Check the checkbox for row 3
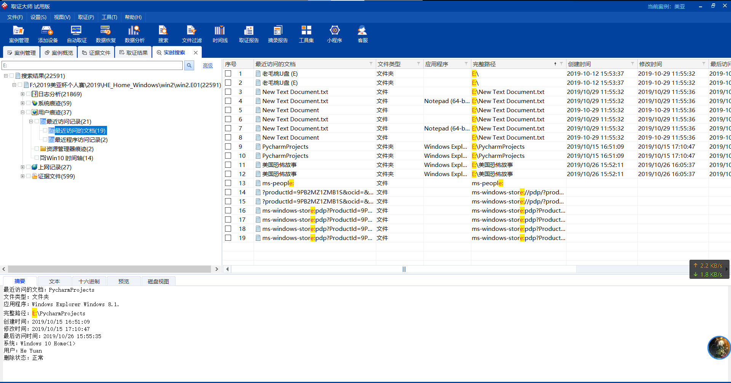The width and height of the screenshot is (731, 383). tap(228, 92)
